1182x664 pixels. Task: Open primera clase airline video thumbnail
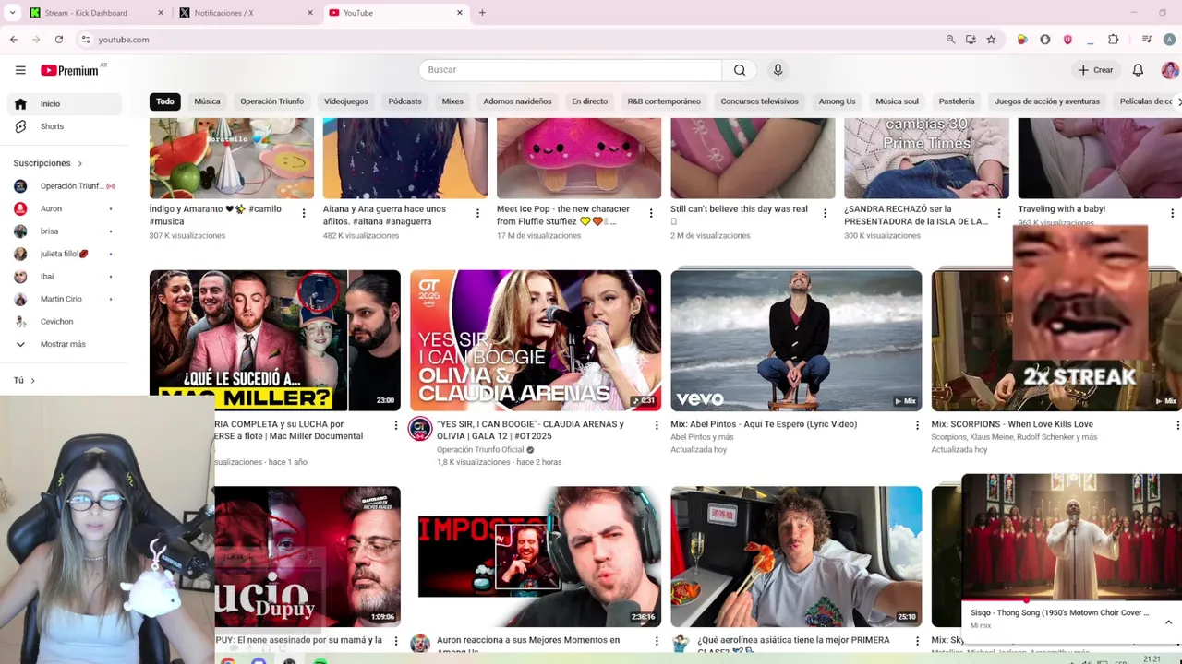coord(796,556)
